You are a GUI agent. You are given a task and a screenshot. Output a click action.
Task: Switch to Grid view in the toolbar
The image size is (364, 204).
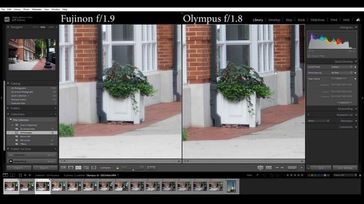63,168
